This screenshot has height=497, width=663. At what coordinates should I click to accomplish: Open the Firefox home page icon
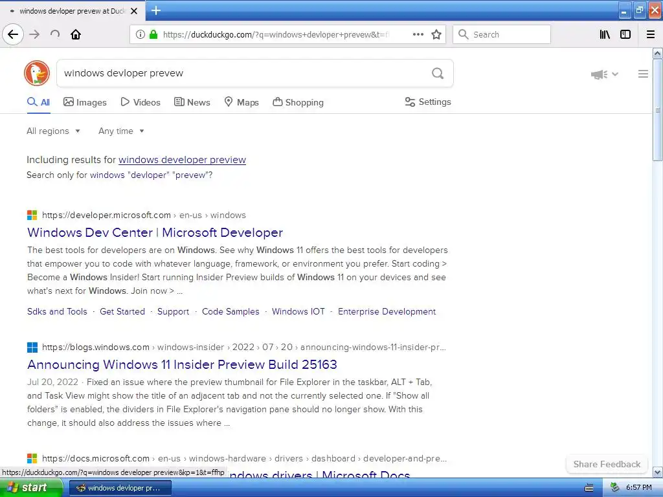point(76,34)
